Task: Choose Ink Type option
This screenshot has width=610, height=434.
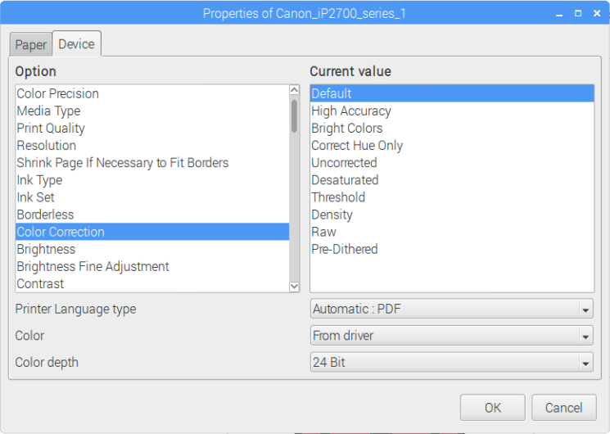Action: click(x=152, y=180)
